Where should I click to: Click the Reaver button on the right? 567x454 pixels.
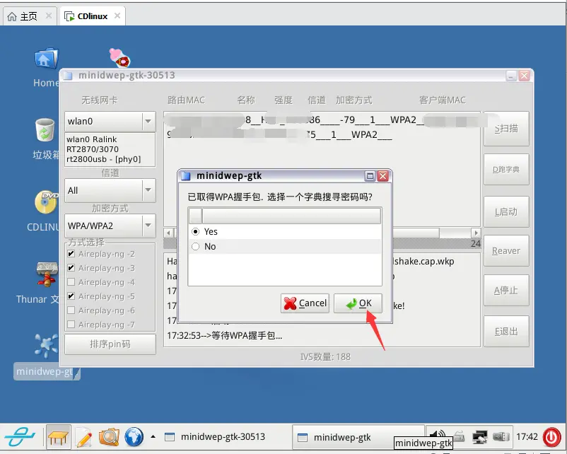(505, 250)
